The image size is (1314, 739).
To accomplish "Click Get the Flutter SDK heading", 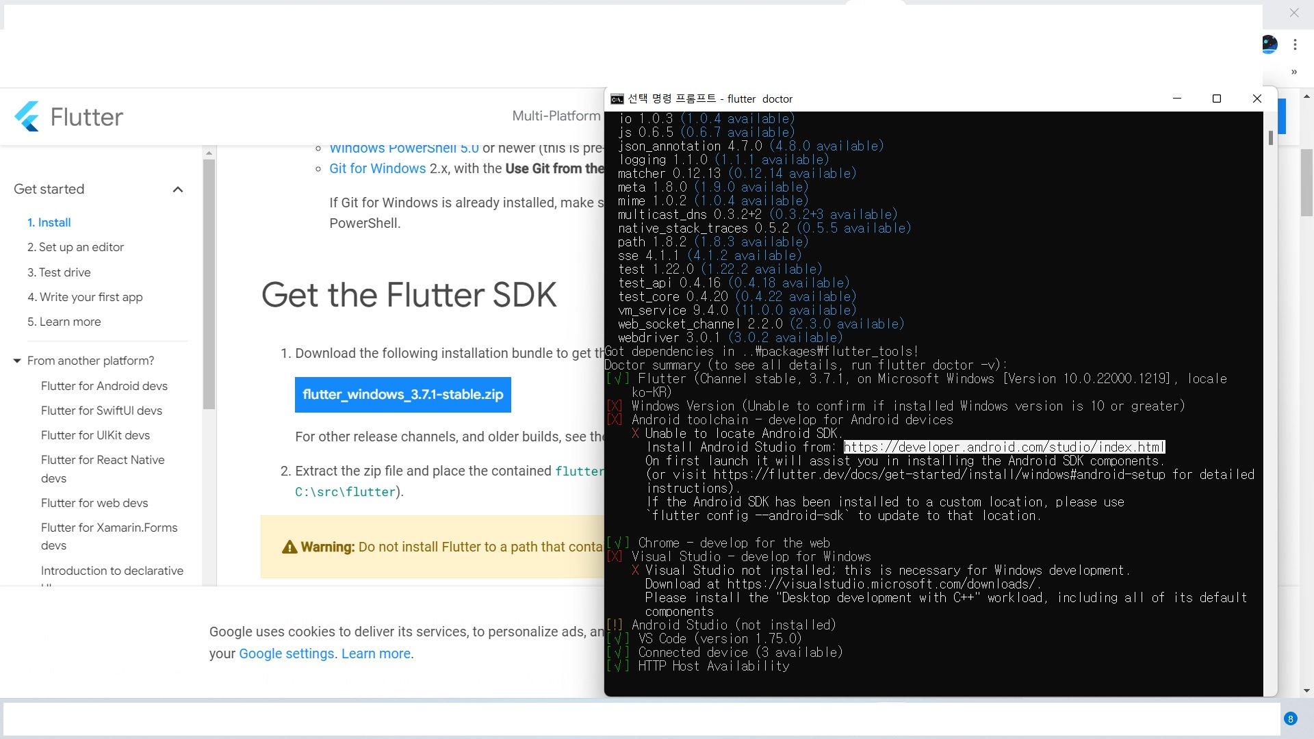I will pos(409,295).
